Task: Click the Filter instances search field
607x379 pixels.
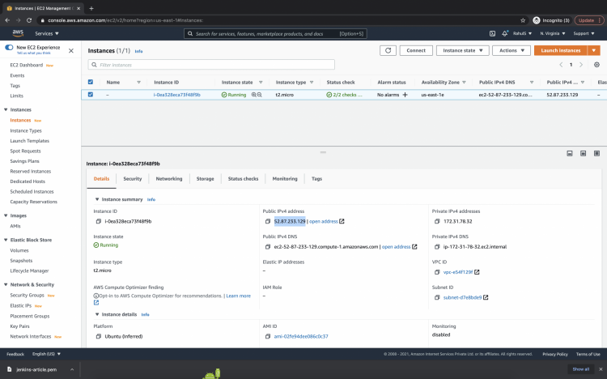Action: point(211,65)
